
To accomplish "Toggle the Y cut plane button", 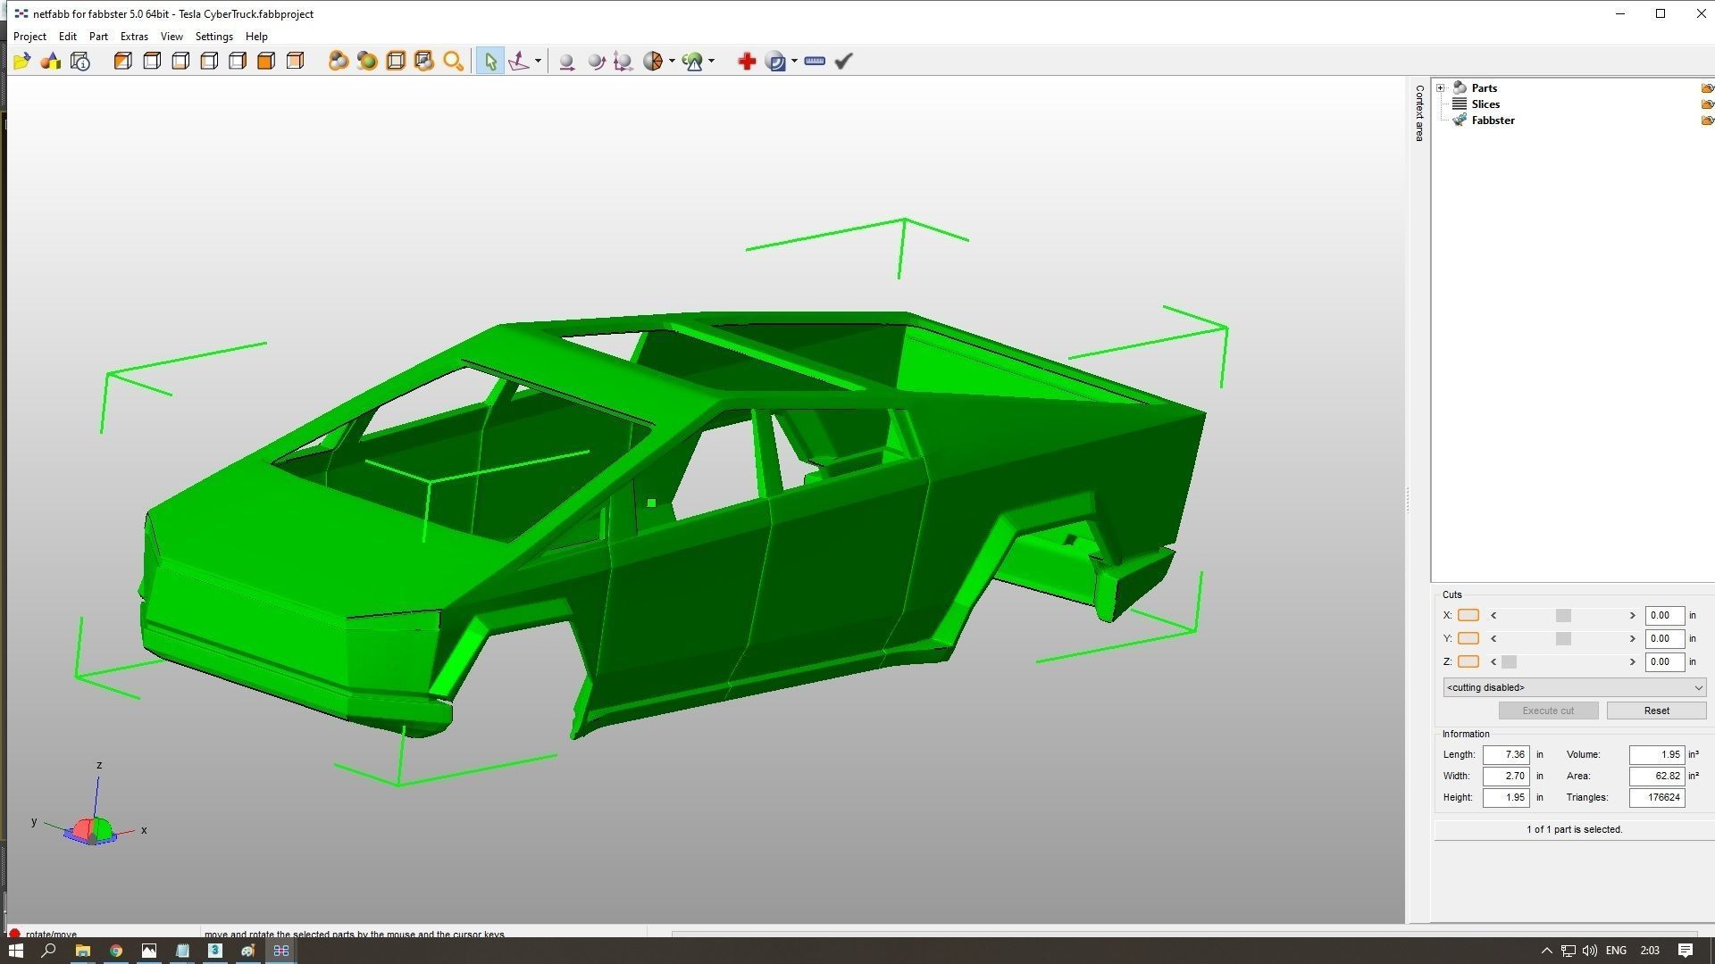I will pos(1468,638).
